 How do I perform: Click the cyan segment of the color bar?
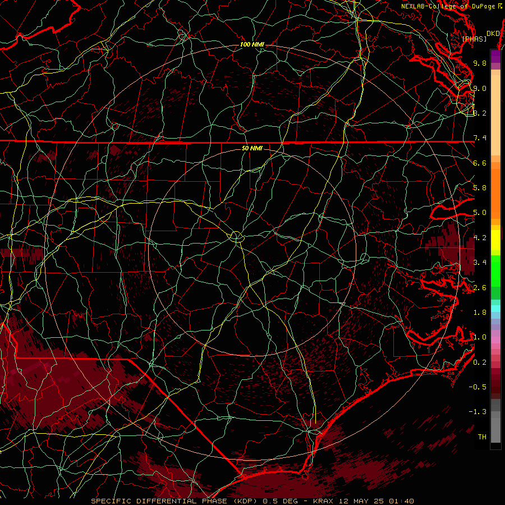click(495, 309)
